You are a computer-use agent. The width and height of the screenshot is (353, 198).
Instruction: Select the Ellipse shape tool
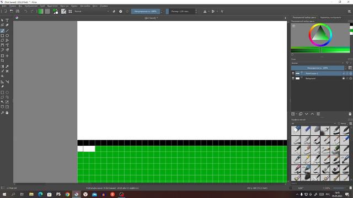pos(7,36)
